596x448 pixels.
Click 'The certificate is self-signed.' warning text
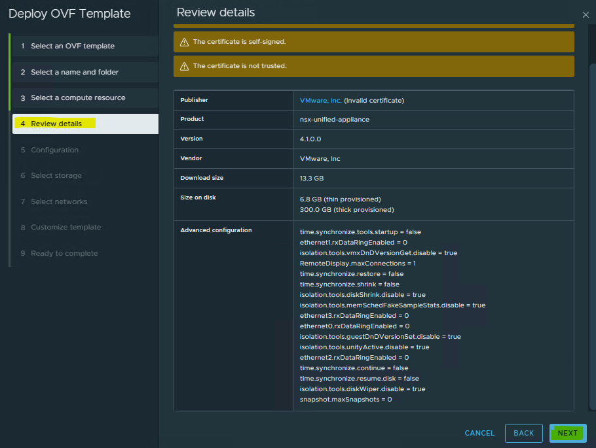239,42
